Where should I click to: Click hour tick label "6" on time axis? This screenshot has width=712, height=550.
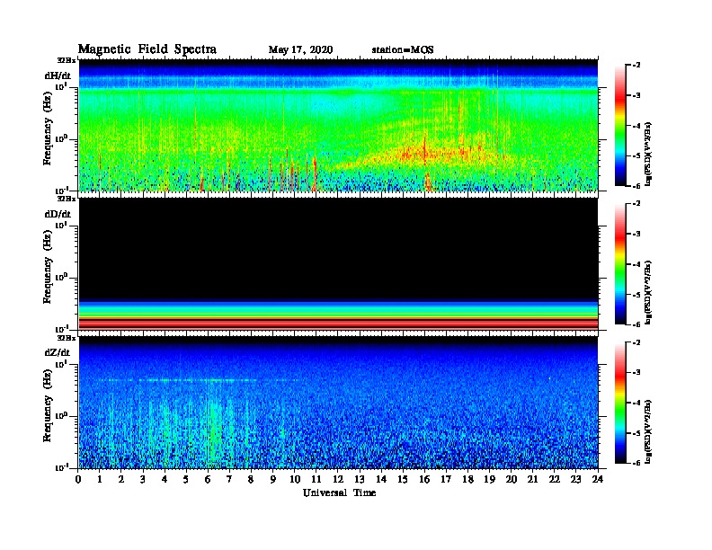(x=208, y=479)
